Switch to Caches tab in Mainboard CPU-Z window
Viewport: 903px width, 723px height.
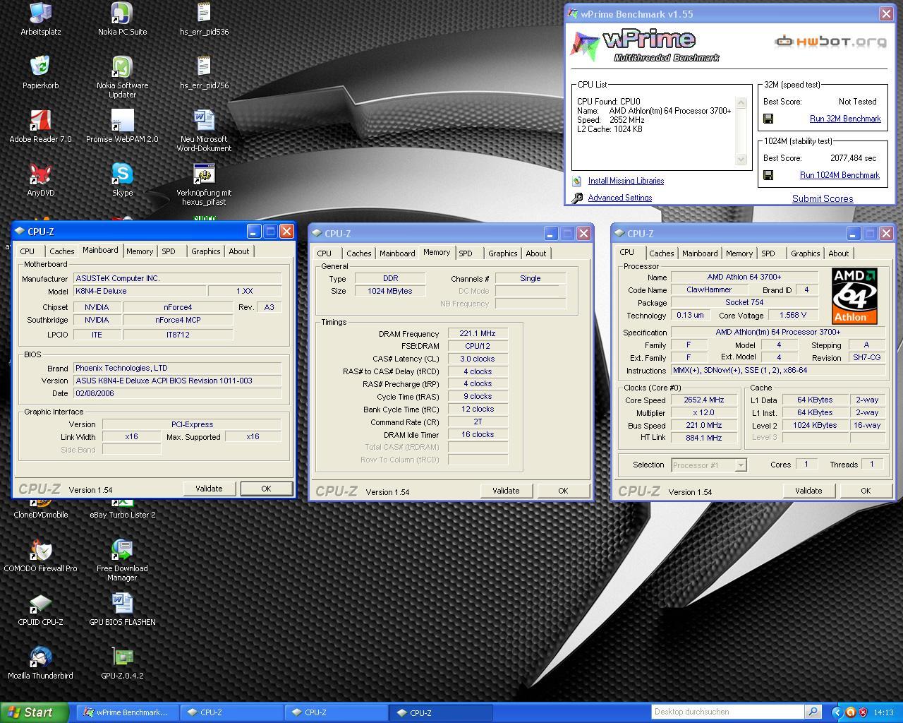(61, 251)
